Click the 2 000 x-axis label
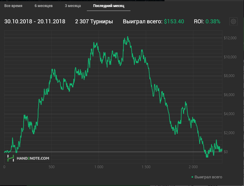The height and width of the screenshot is (186, 244). coord(193,167)
